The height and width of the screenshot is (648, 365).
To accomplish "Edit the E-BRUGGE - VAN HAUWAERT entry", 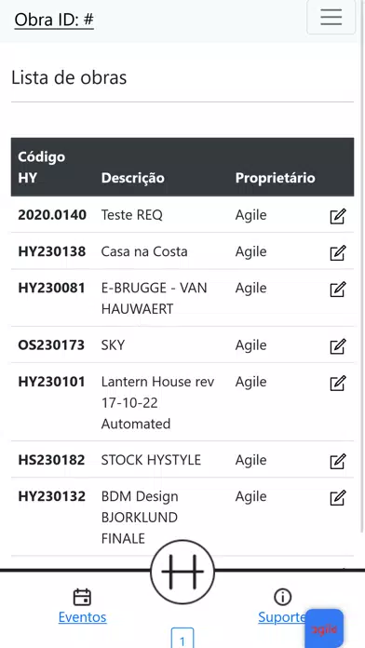I will pyautogui.click(x=337, y=290).
